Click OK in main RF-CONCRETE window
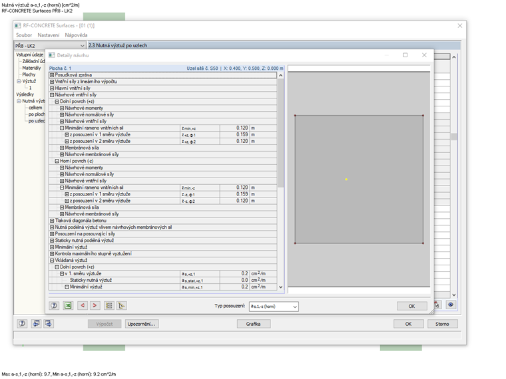This screenshot has width=506, height=379. tap(409, 324)
